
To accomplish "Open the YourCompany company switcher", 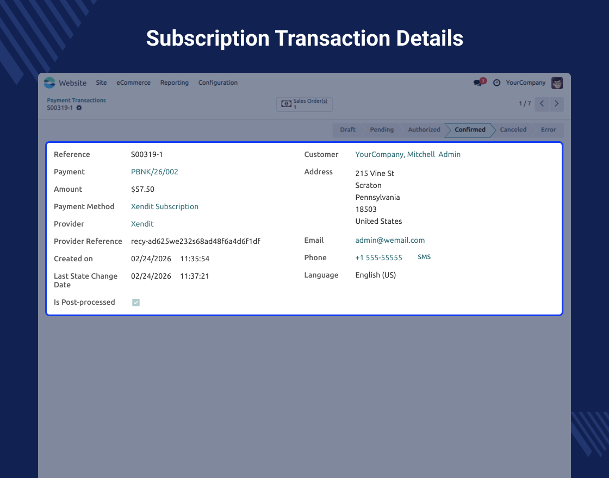I will 525,83.
